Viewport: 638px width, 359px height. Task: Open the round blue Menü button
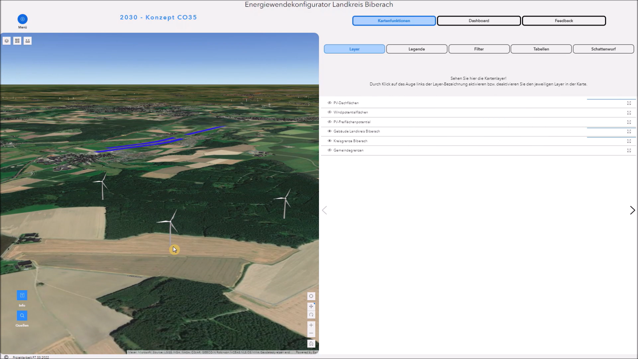23,19
